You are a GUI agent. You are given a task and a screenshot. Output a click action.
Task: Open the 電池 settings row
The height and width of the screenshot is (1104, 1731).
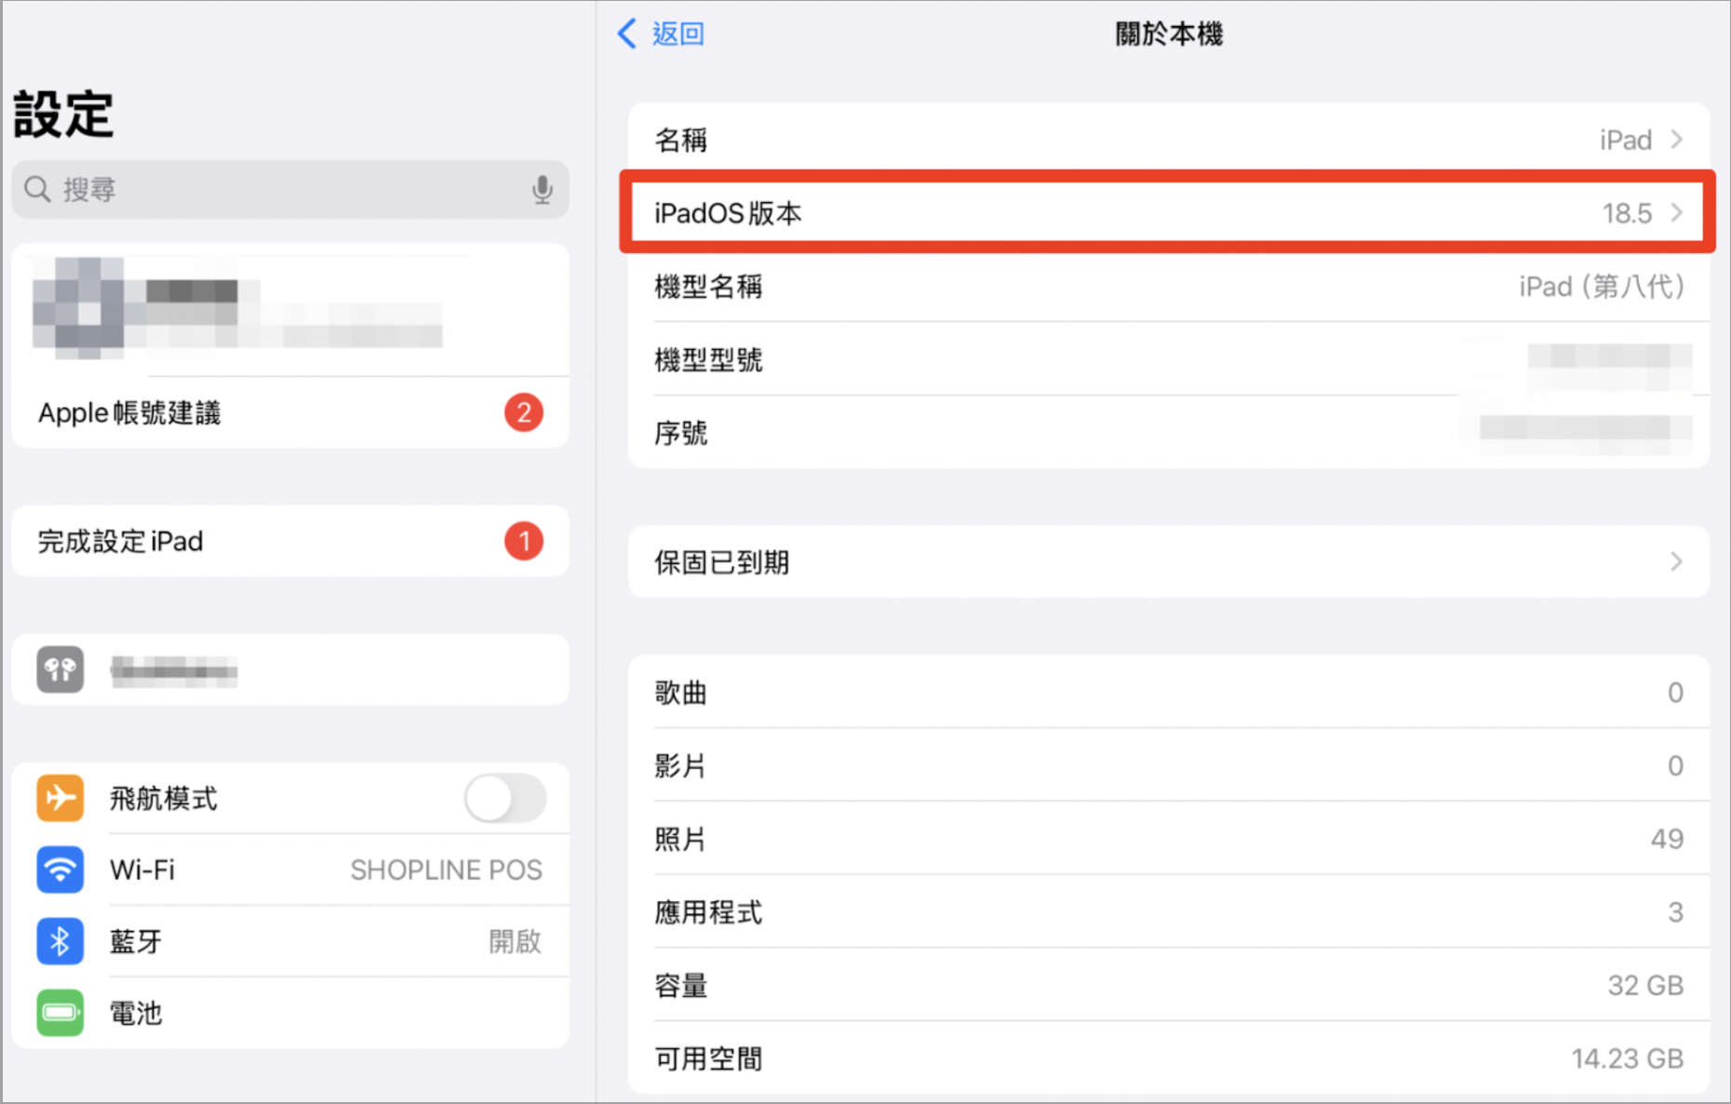pyautogui.click(x=290, y=1013)
